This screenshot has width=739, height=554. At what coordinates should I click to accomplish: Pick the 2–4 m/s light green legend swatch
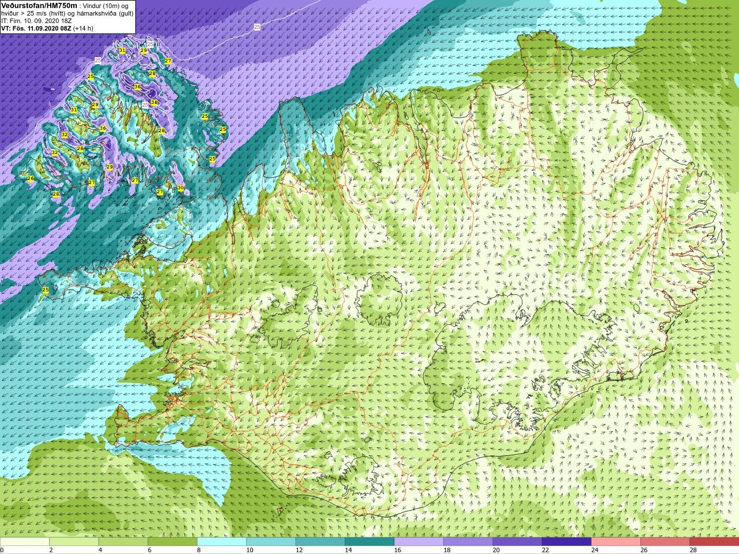point(74,542)
